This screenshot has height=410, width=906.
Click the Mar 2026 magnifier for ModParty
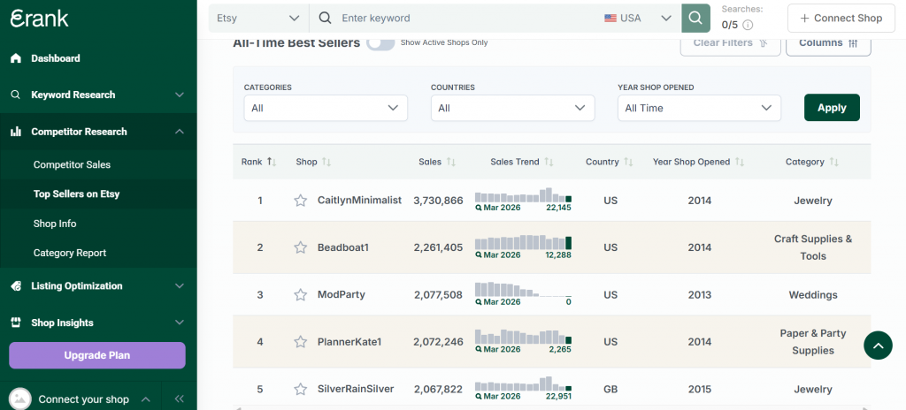479,302
